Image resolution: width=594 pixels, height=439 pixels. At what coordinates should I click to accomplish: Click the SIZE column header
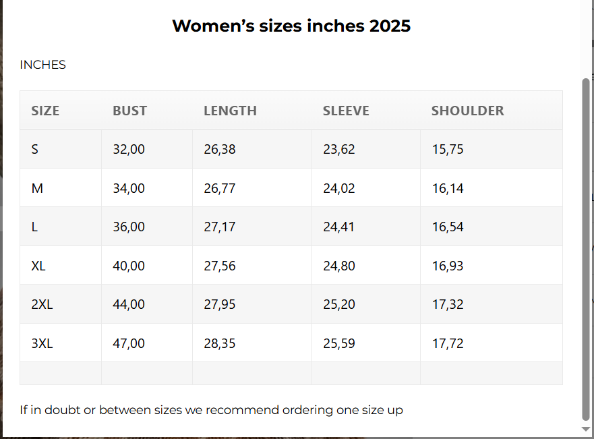click(45, 111)
